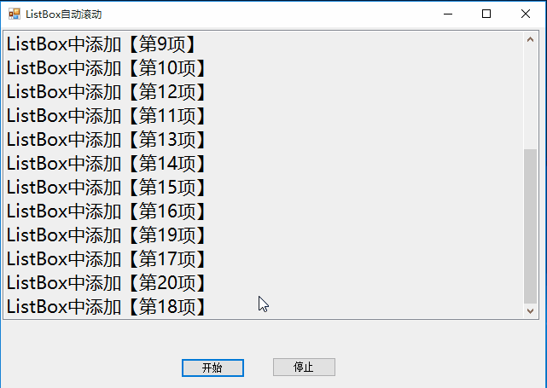Select list item 第14项
547x388 pixels.
coord(264,164)
